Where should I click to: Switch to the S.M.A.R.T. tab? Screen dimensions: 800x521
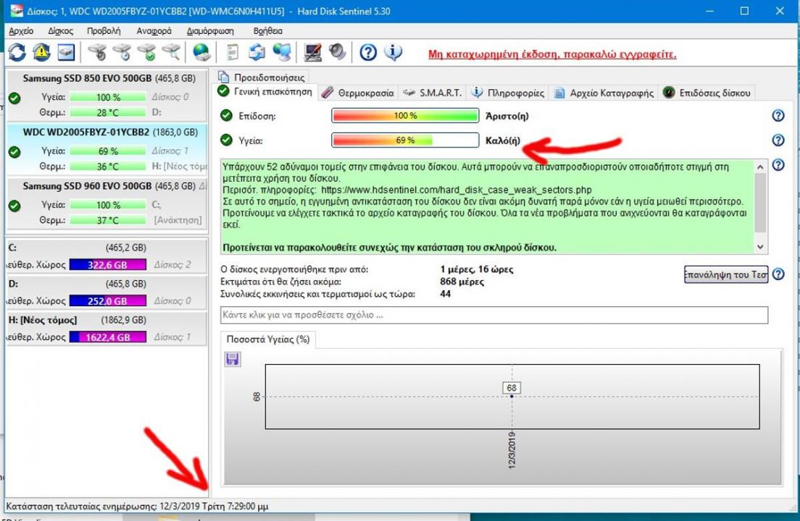coord(432,93)
